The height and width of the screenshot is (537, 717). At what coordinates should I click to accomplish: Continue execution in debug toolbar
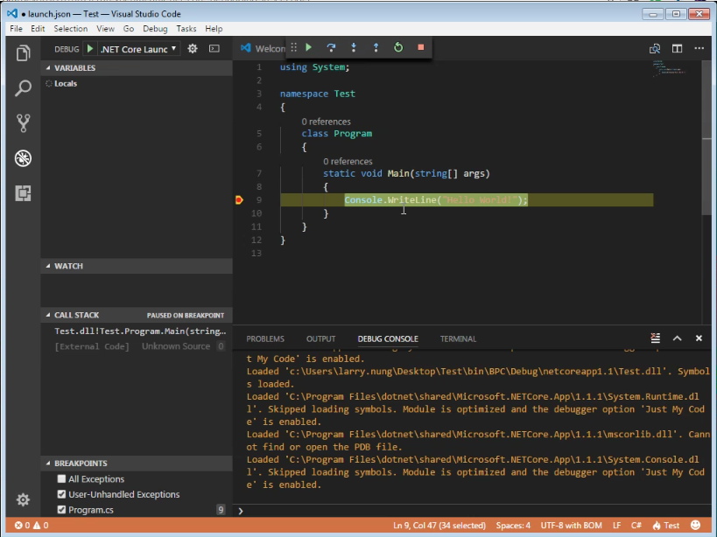click(309, 47)
